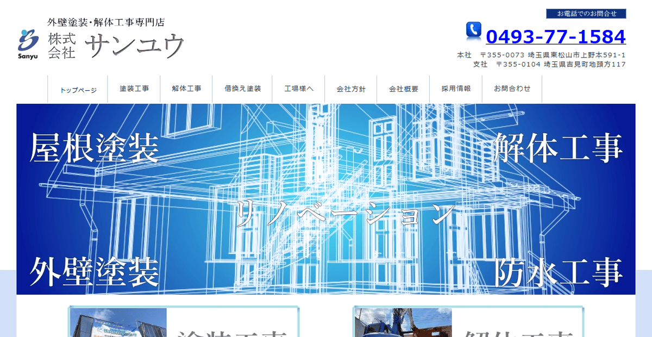The width and height of the screenshot is (652, 337).
Task: Open the 解体工事 page from the navigation
Action: point(187,88)
